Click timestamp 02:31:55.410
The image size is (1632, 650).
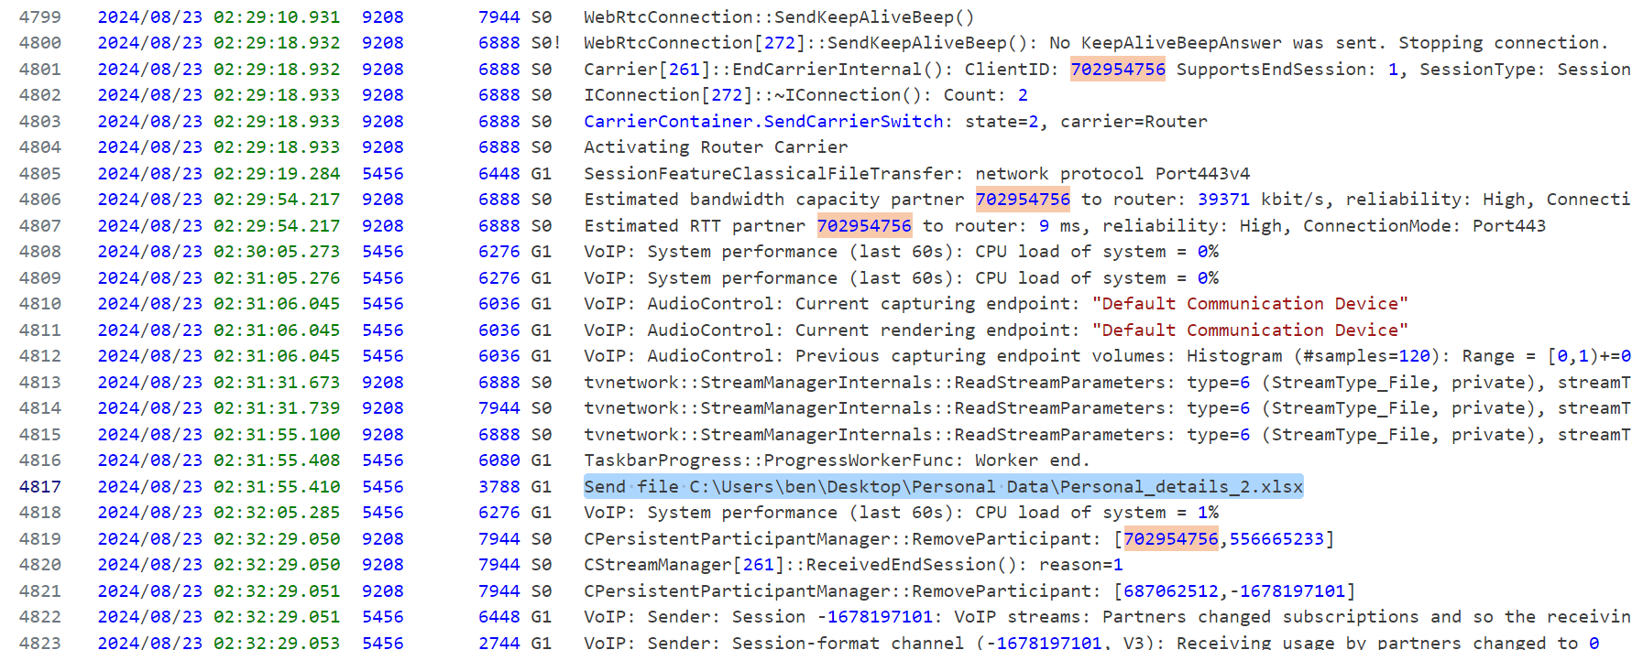(x=277, y=487)
